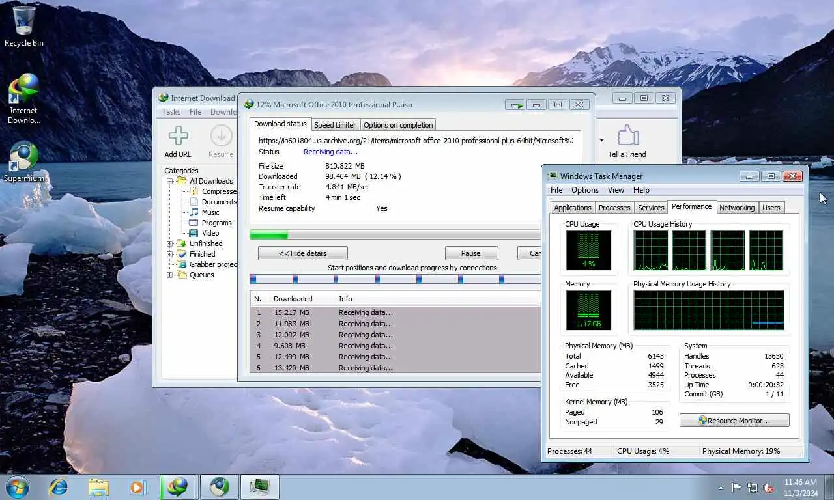Switch to Internet Download Manager taskbar button
Screen dimensions: 834x500
(178, 487)
